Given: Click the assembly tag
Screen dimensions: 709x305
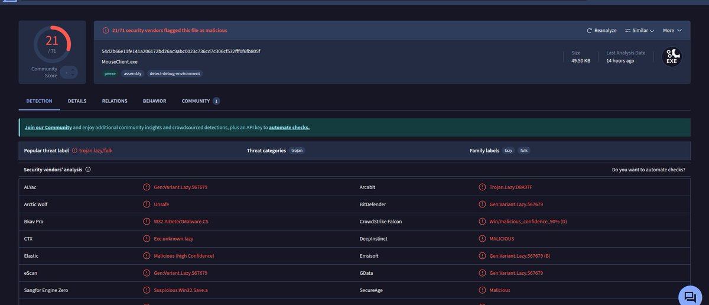Looking at the screenshot, I should pyautogui.click(x=132, y=74).
